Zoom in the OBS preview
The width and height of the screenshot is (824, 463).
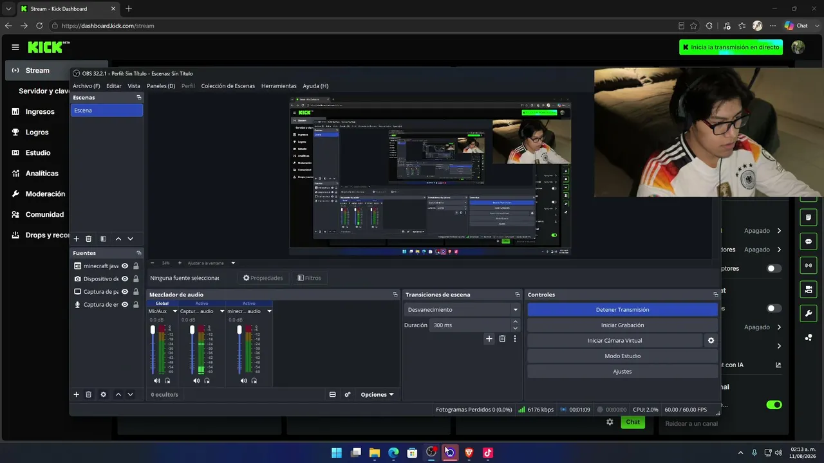tap(180, 263)
